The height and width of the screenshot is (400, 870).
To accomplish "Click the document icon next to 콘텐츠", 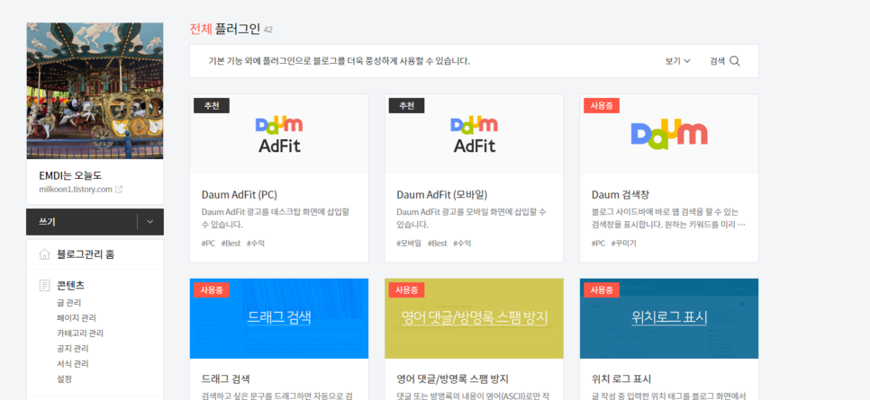I will pyautogui.click(x=44, y=286).
